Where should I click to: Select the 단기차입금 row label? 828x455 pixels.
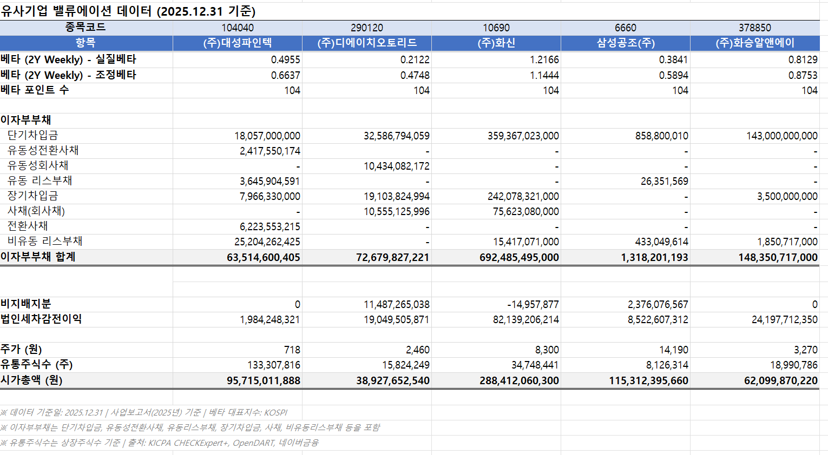point(32,135)
